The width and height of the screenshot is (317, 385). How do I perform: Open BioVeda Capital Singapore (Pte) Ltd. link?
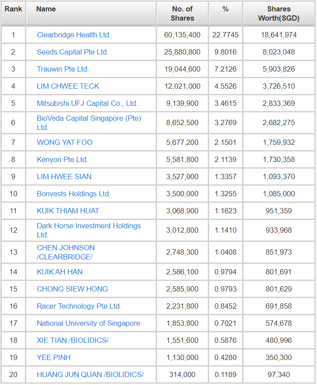click(89, 123)
